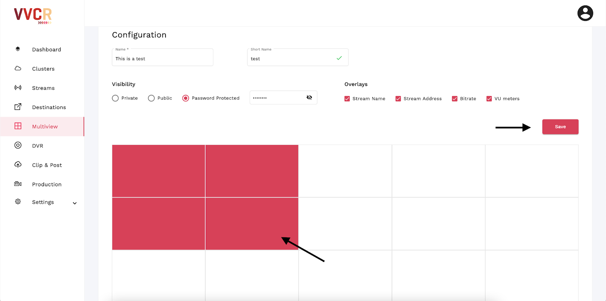Click the Visibility section label
Viewport: 606px width, 301px height.
click(123, 84)
